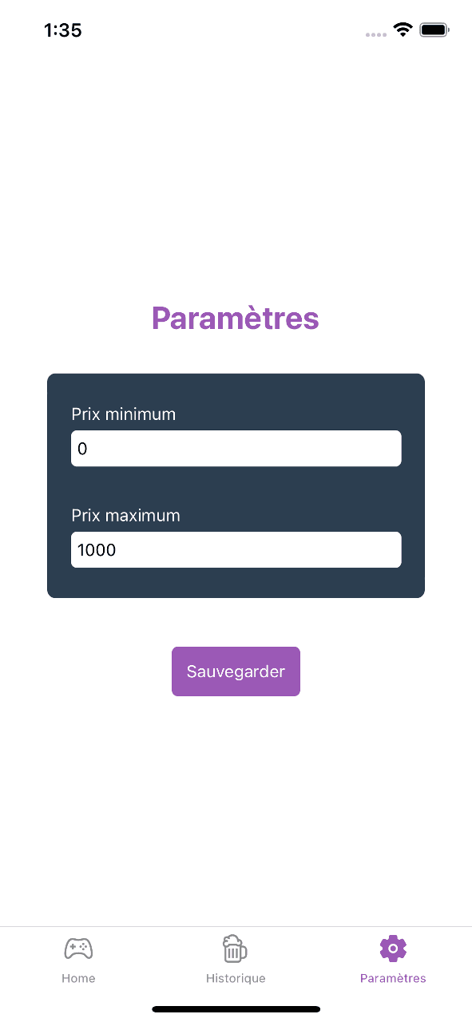Tap the game controller Home icon

78,949
